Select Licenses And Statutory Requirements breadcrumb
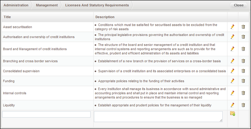 point(97,5)
